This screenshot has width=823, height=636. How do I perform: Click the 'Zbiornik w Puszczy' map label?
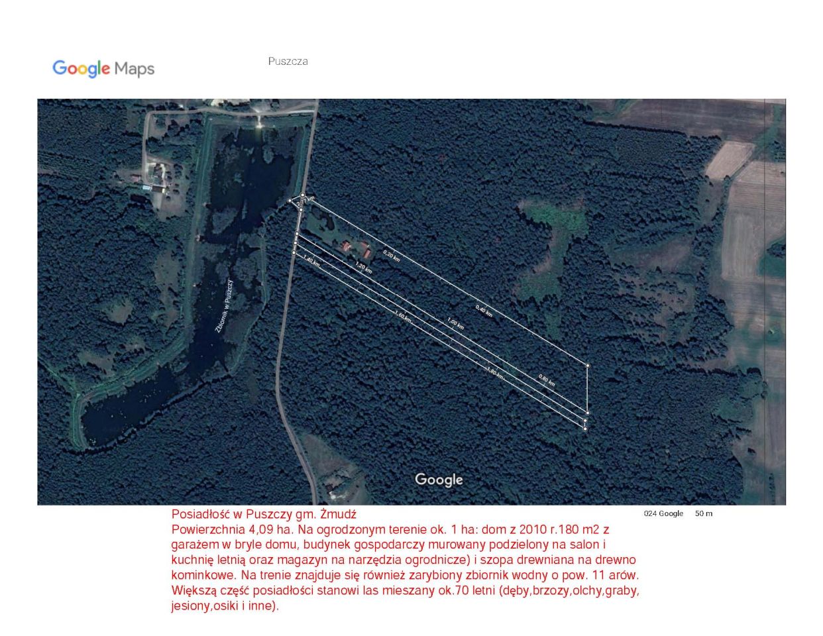coord(225,306)
